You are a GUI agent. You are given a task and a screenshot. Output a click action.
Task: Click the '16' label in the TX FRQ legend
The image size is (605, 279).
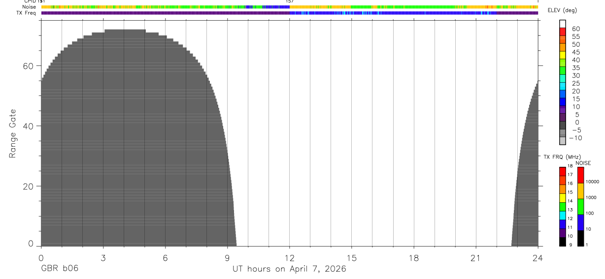(569, 184)
